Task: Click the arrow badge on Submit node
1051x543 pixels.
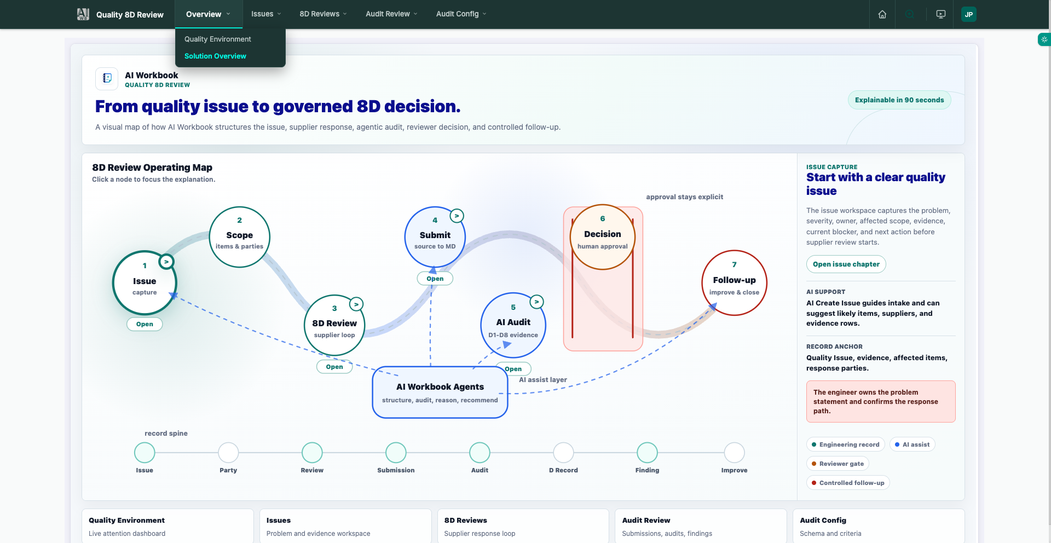Action: coord(457,216)
